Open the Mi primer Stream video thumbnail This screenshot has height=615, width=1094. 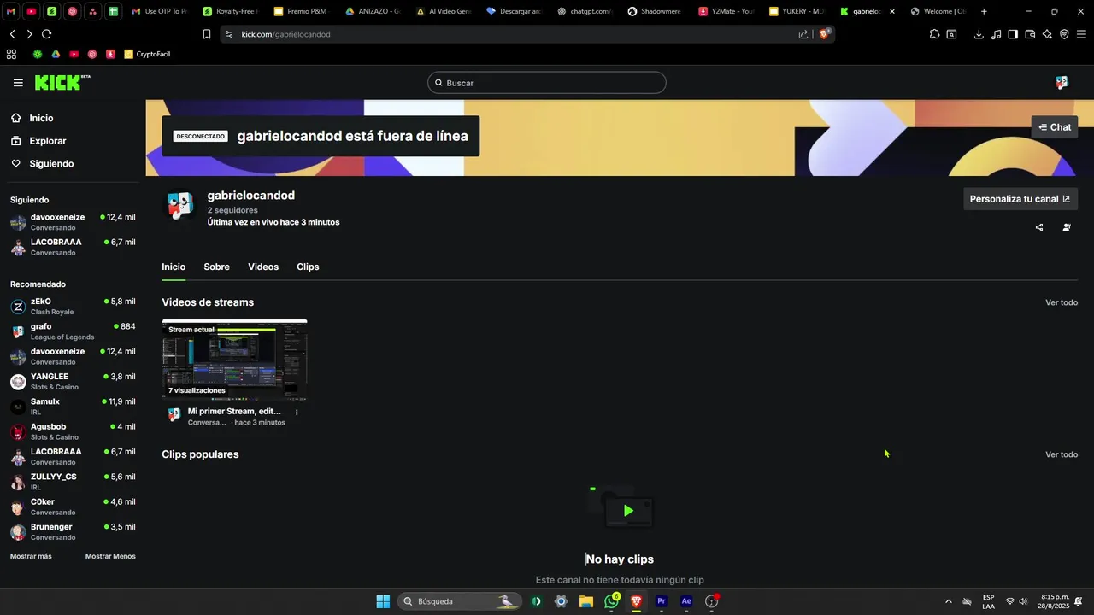(234, 360)
